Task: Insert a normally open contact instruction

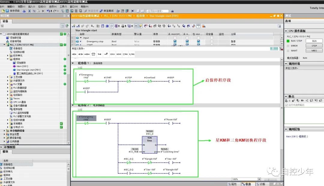Action: [x=74, y=54]
